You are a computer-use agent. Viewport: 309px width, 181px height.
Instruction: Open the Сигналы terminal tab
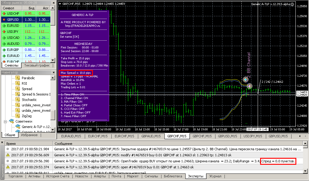point(151,176)
